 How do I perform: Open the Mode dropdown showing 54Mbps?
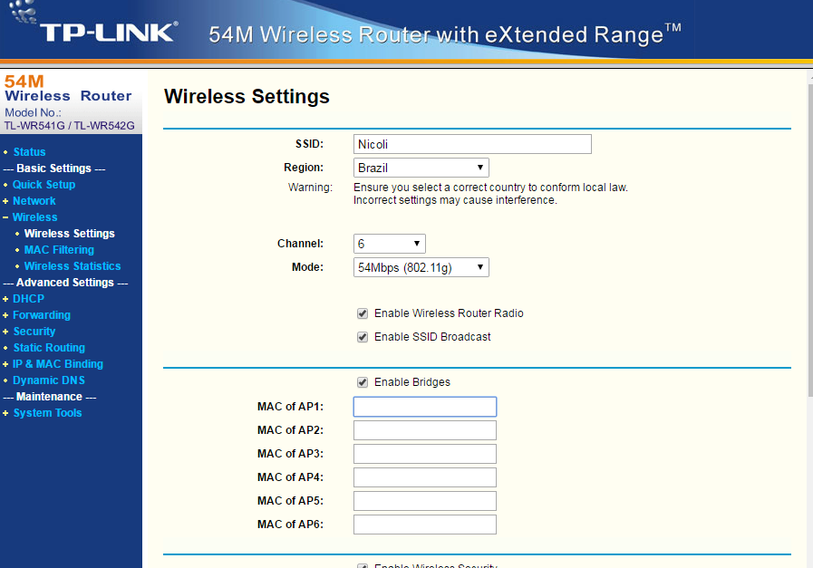coord(421,267)
